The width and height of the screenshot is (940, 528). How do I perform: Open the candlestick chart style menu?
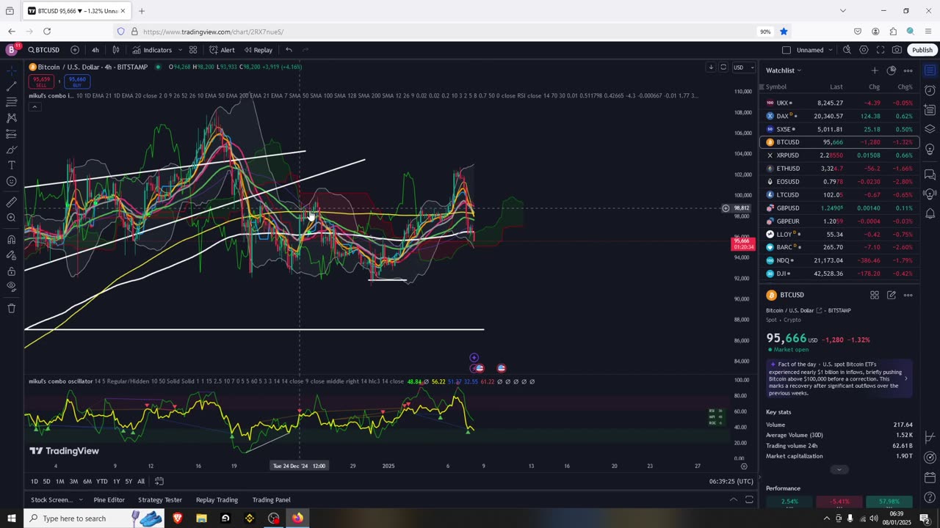[116, 50]
